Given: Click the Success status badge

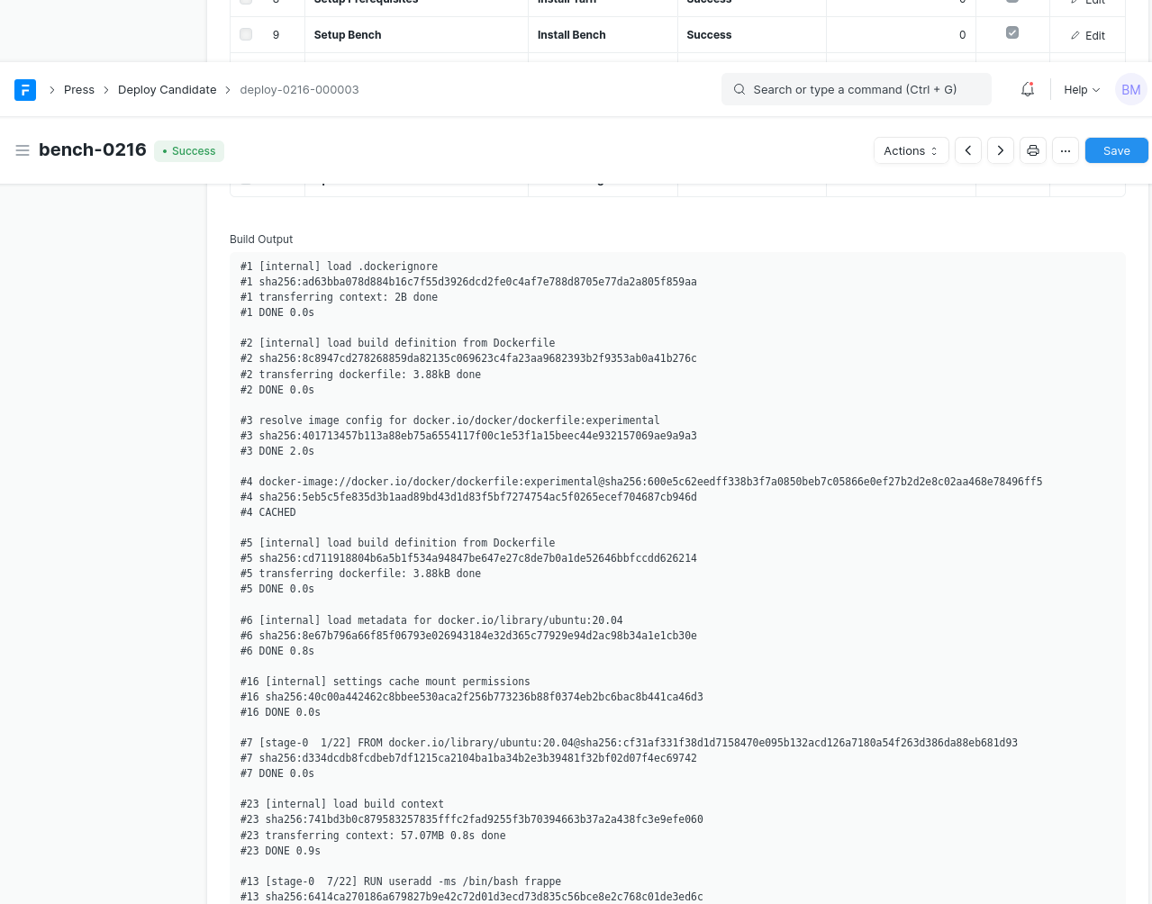Looking at the screenshot, I should pos(188,150).
